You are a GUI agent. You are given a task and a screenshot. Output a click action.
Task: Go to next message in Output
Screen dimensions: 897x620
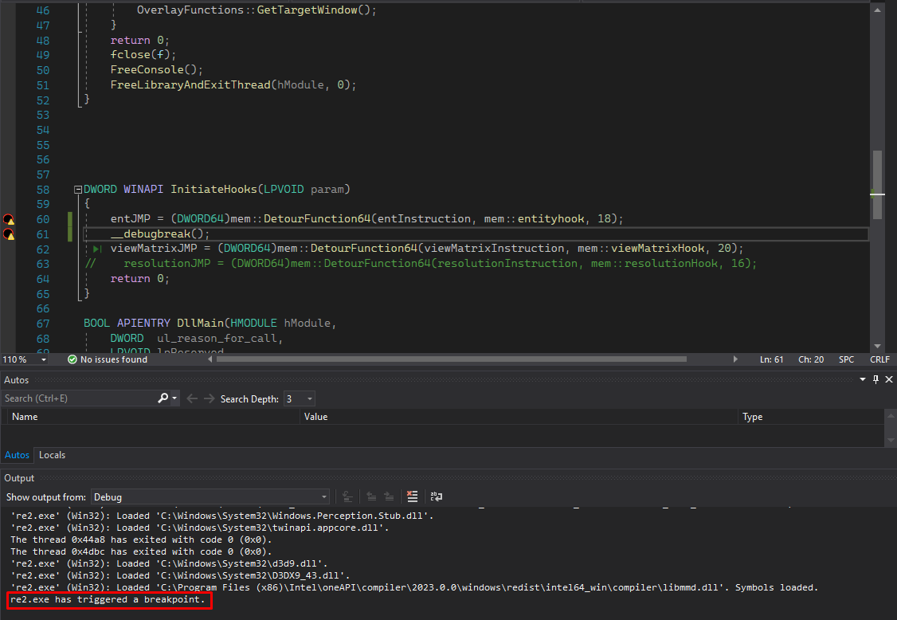point(389,496)
